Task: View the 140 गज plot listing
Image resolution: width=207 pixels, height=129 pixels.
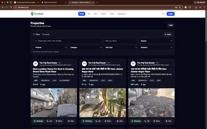Action: [x=168, y=121]
